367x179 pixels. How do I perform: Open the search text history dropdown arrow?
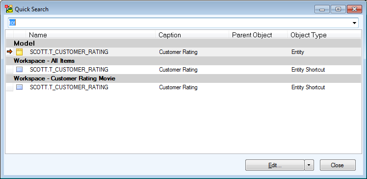(354, 23)
